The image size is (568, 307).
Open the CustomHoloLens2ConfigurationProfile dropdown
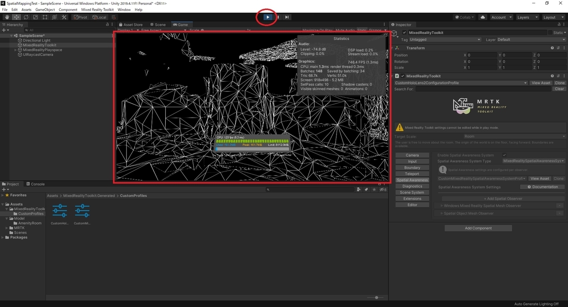point(461,83)
